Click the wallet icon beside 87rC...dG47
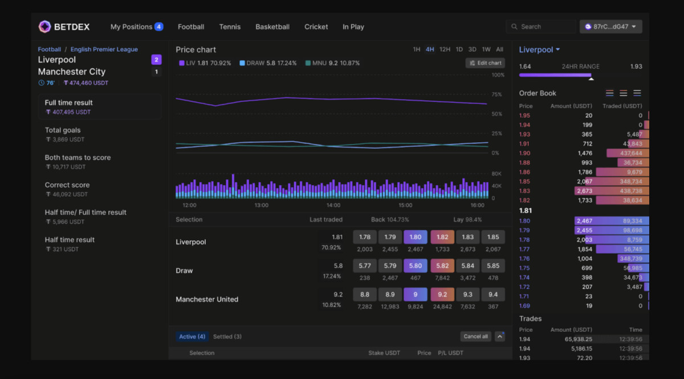This screenshot has height=379, width=684. pyautogui.click(x=588, y=26)
